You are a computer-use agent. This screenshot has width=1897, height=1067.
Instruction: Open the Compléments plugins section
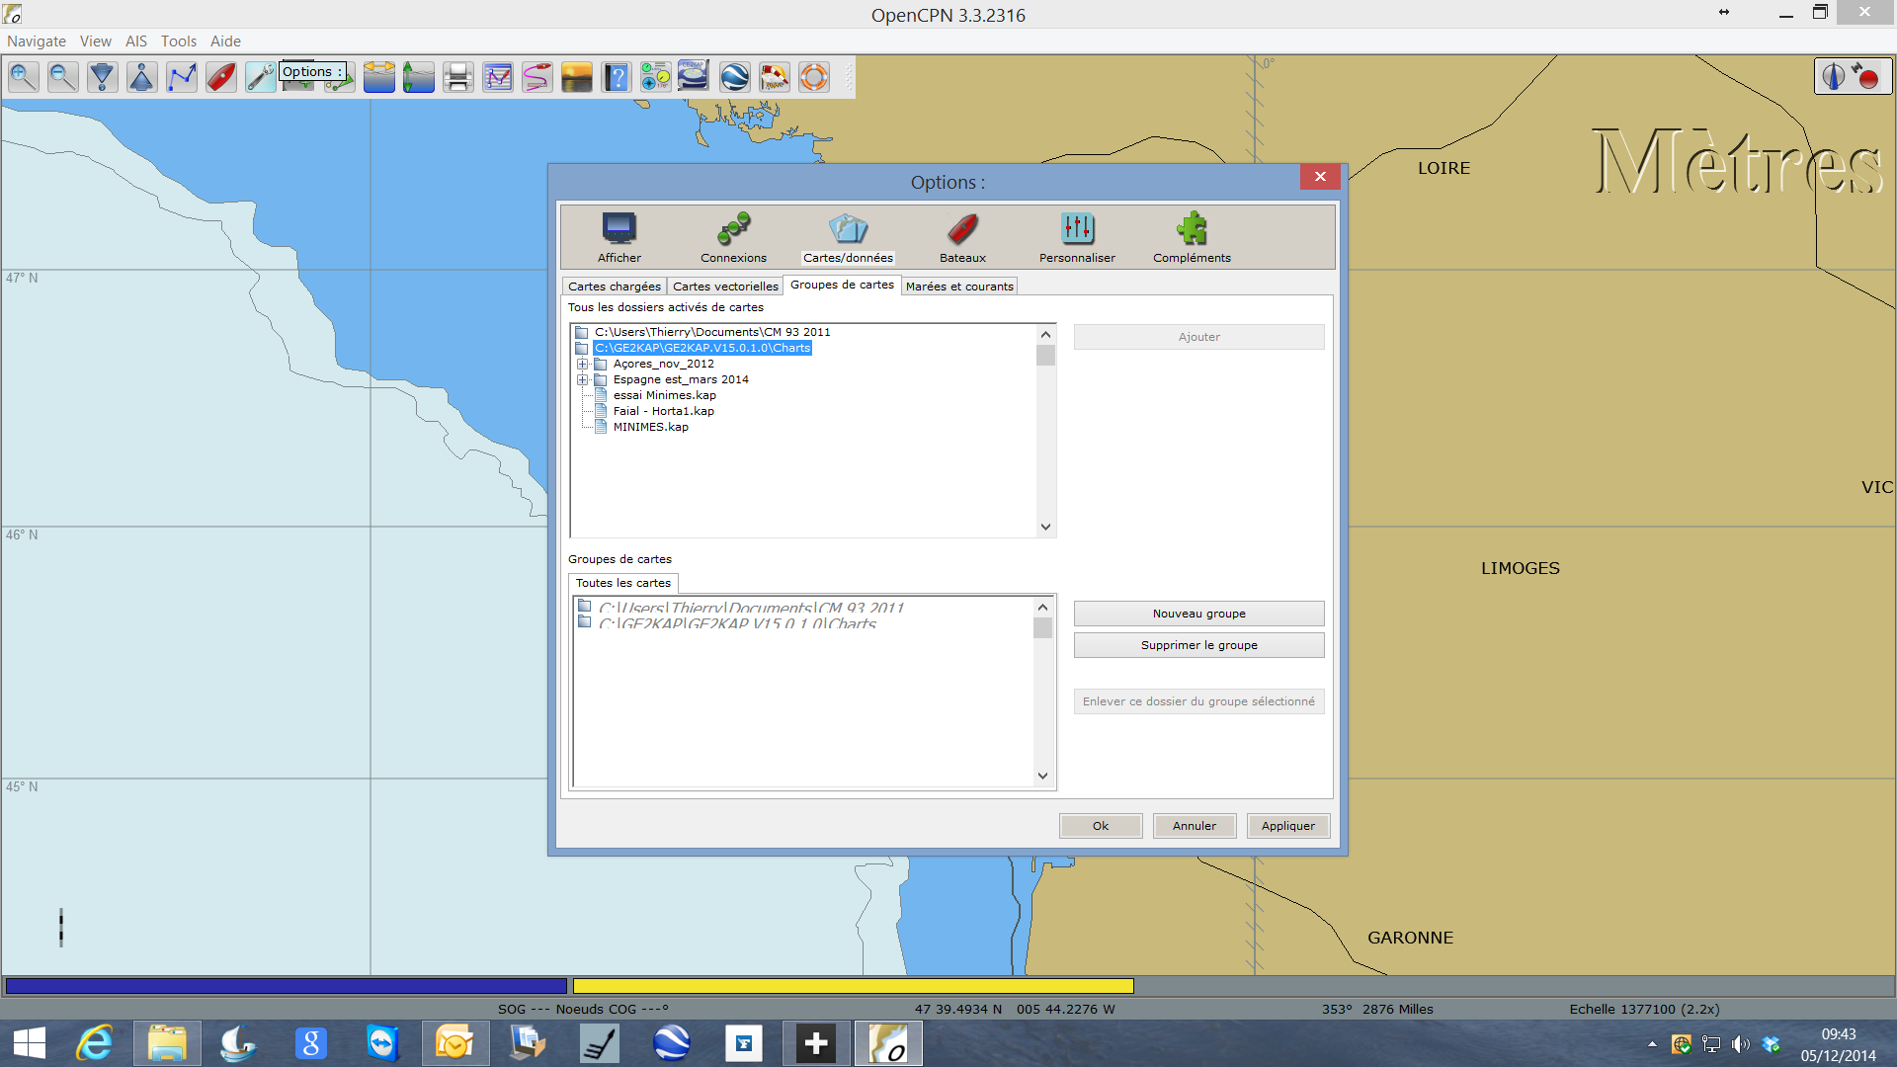pos(1192,238)
